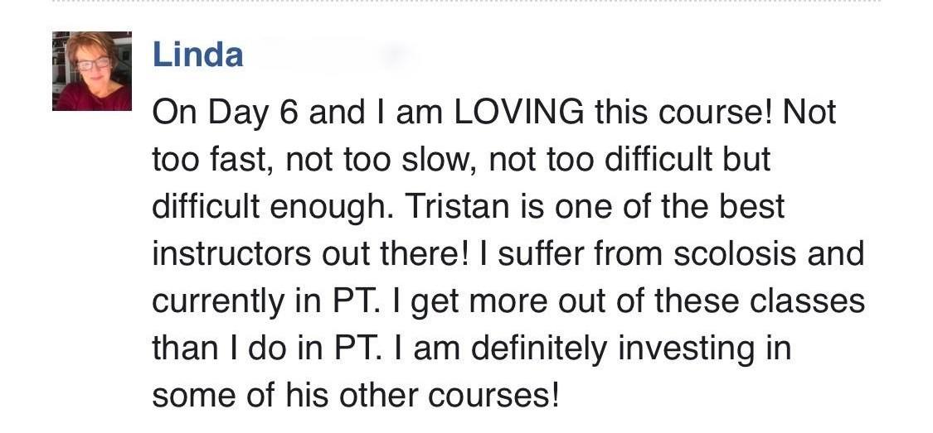This screenshot has height=433, width=933.
Task: Open Linda's profile picture thumbnail
Action: click(91, 70)
